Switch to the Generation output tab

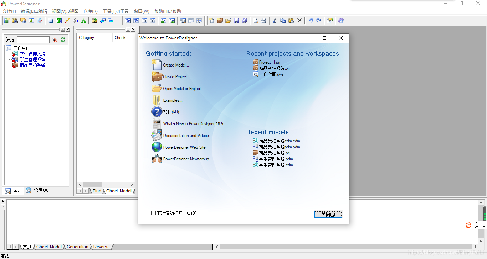pos(77,247)
